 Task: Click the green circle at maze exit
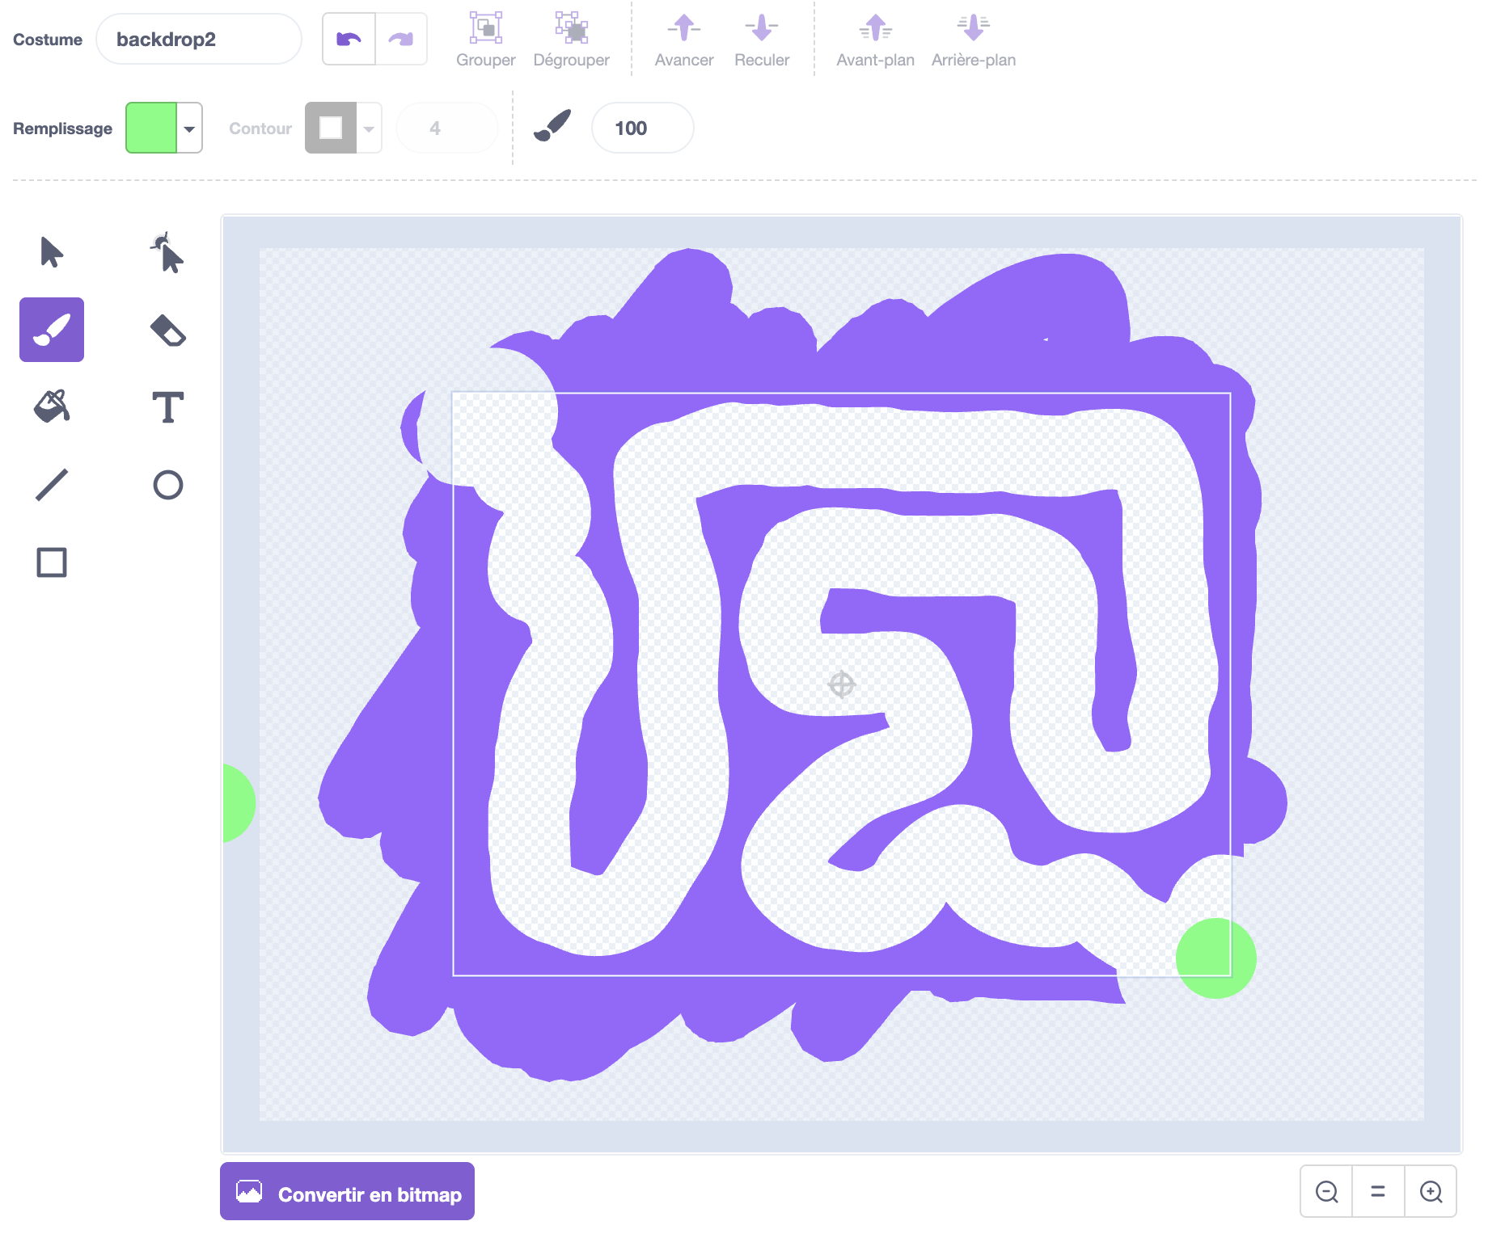pos(1215,958)
